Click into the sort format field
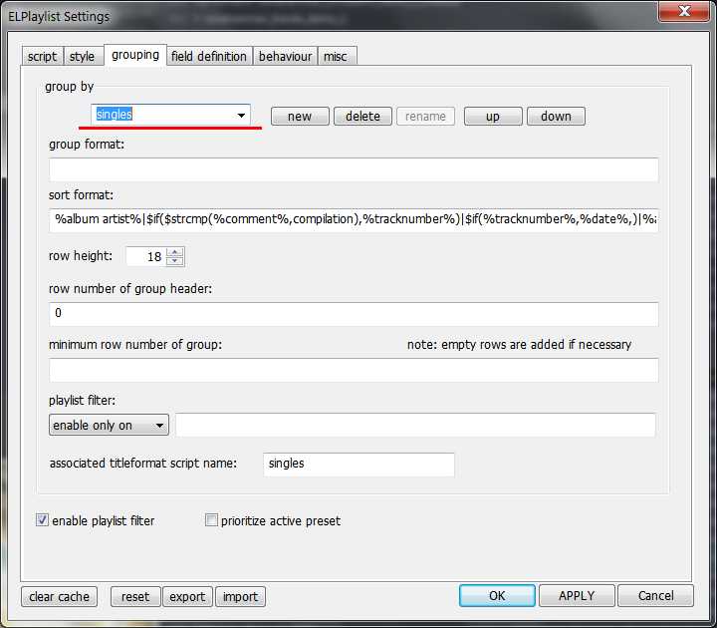Viewport: 717px width, 628px height. coord(354,220)
